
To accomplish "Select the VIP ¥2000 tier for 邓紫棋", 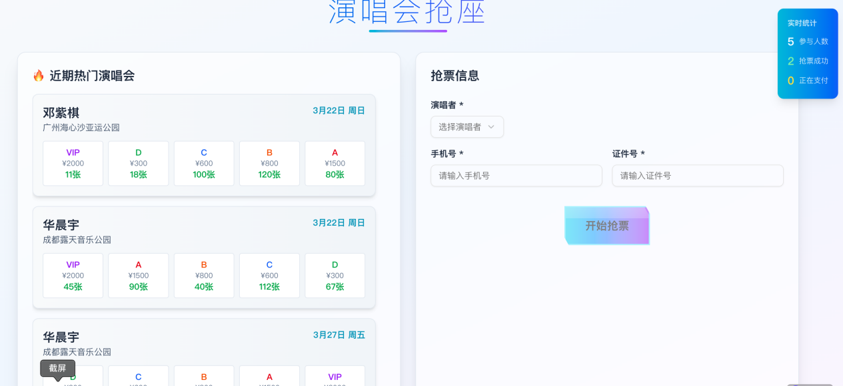I will (73, 163).
